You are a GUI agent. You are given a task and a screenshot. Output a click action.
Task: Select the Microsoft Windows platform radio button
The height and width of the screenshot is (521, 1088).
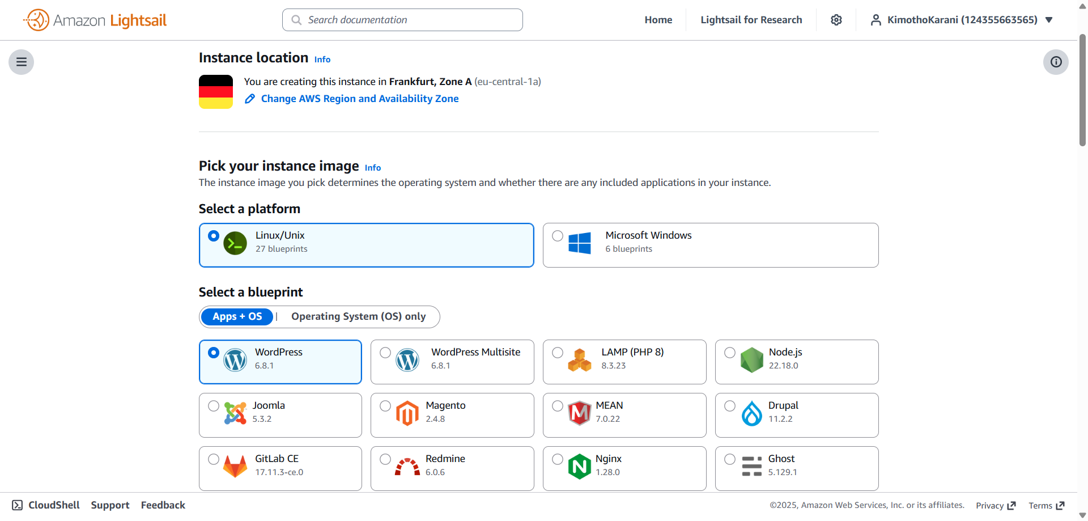point(558,236)
